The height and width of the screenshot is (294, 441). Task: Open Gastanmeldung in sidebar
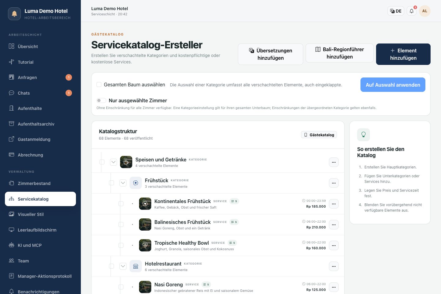[40, 139]
